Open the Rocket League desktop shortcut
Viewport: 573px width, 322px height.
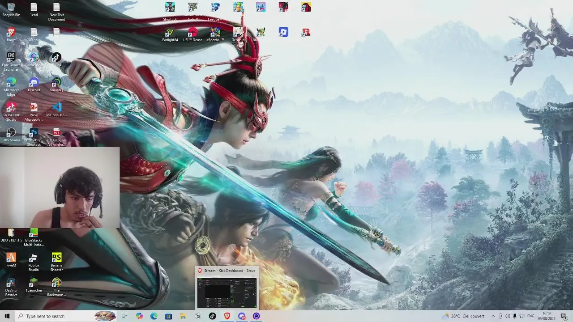point(215,12)
